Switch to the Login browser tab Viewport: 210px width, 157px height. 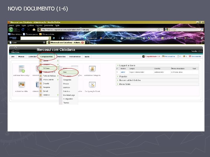coord(27,42)
